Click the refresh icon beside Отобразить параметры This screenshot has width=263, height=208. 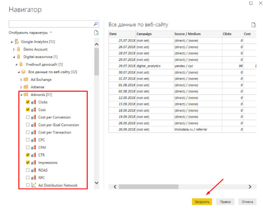96,33
